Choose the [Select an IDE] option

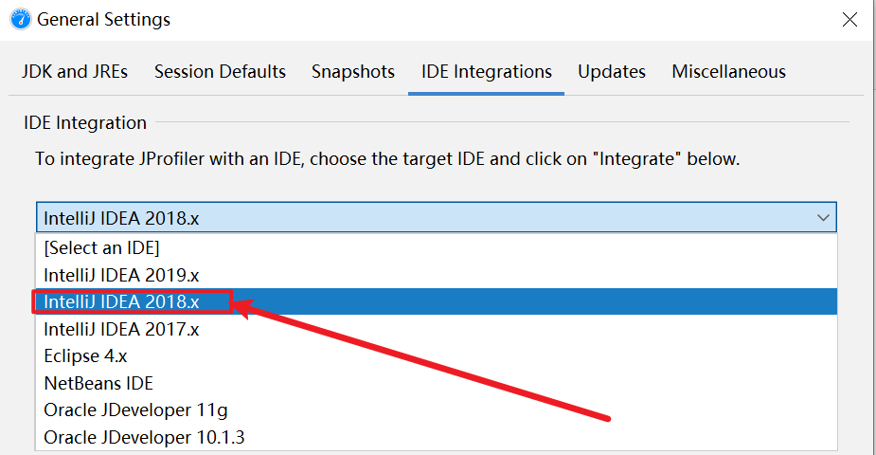coord(101,248)
